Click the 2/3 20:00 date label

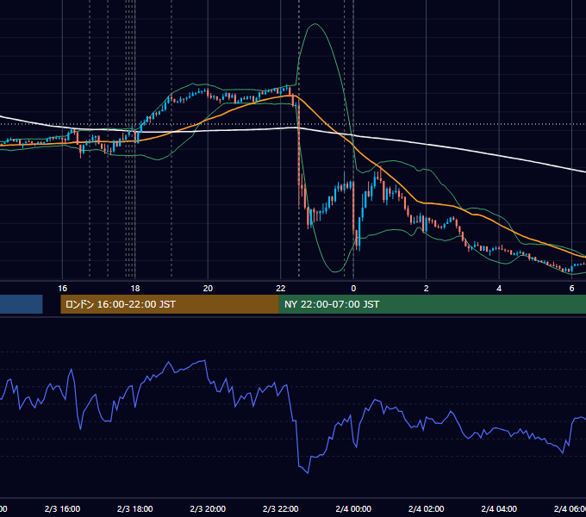(208, 508)
